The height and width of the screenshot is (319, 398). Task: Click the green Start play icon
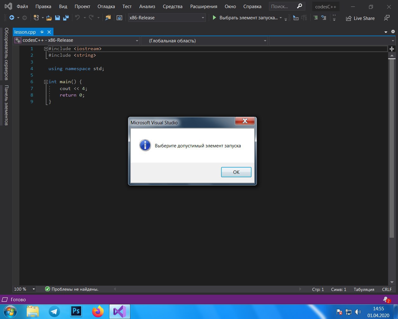(x=214, y=18)
